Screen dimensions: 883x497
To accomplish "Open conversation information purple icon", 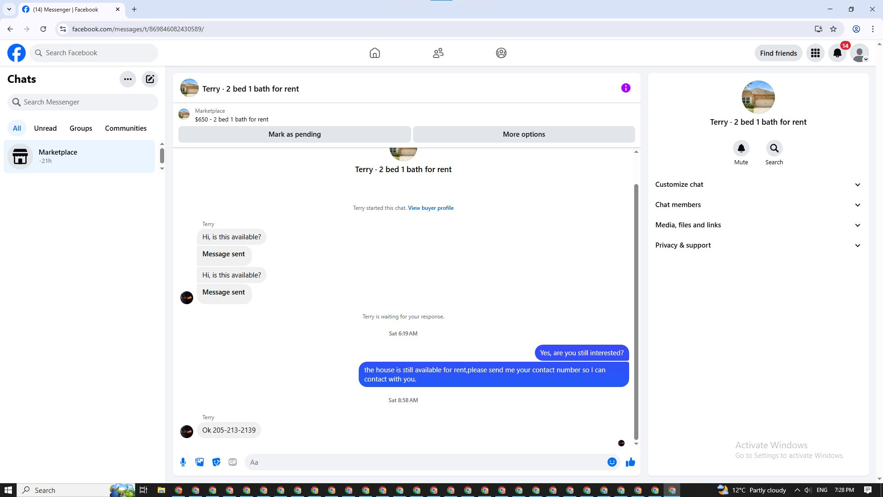I will 626,88.
